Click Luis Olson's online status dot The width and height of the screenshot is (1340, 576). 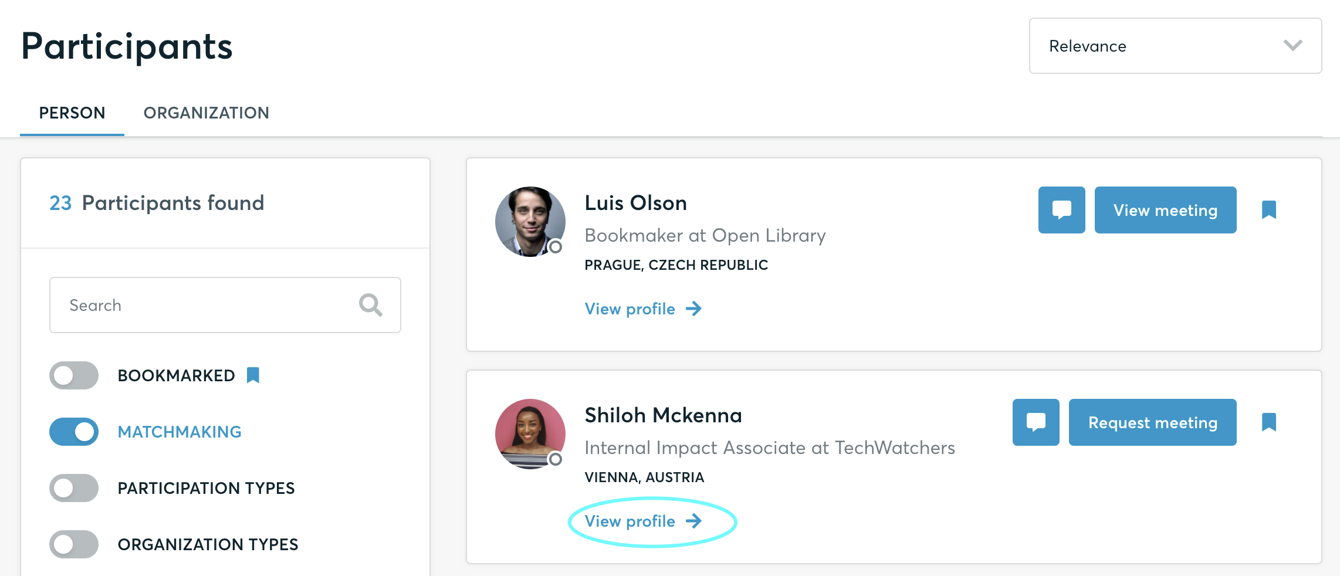tap(555, 247)
